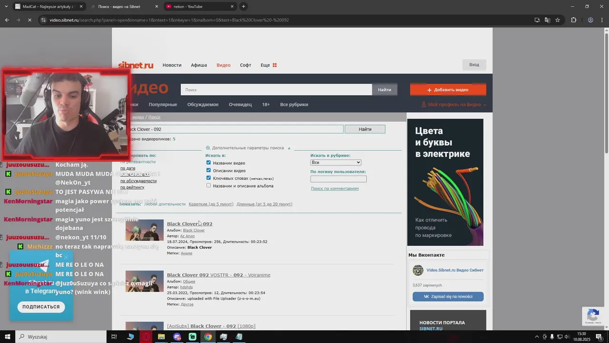The width and height of the screenshot is (609, 343).
Task: Go back with the browser back arrow
Action: pyautogui.click(x=7, y=20)
